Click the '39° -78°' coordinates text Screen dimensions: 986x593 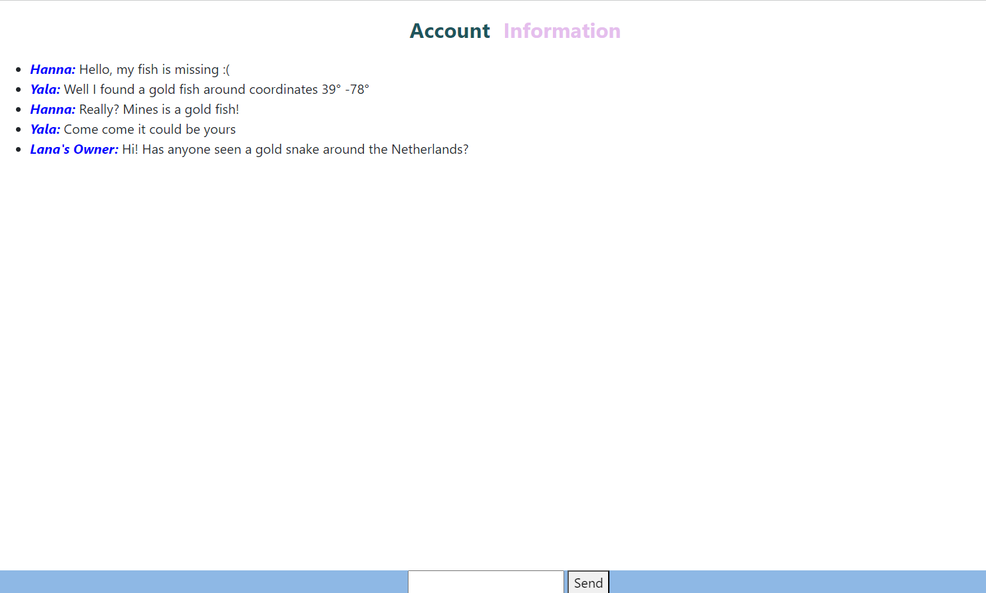(345, 90)
